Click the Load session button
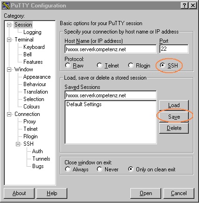The image size is (199, 203). [x=174, y=105]
